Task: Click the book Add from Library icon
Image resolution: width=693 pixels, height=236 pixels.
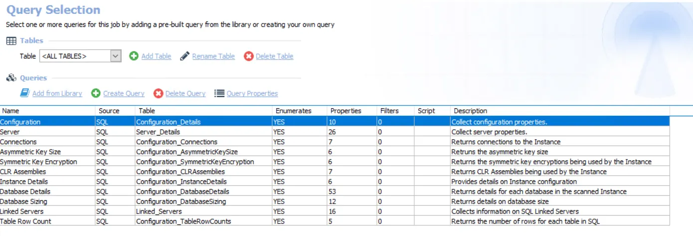Action: pos(25,93)
